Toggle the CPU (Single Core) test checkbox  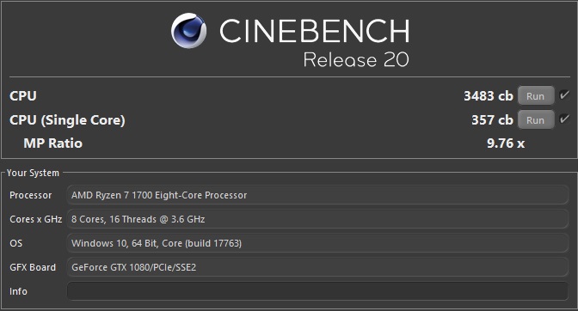pos(564,119)
